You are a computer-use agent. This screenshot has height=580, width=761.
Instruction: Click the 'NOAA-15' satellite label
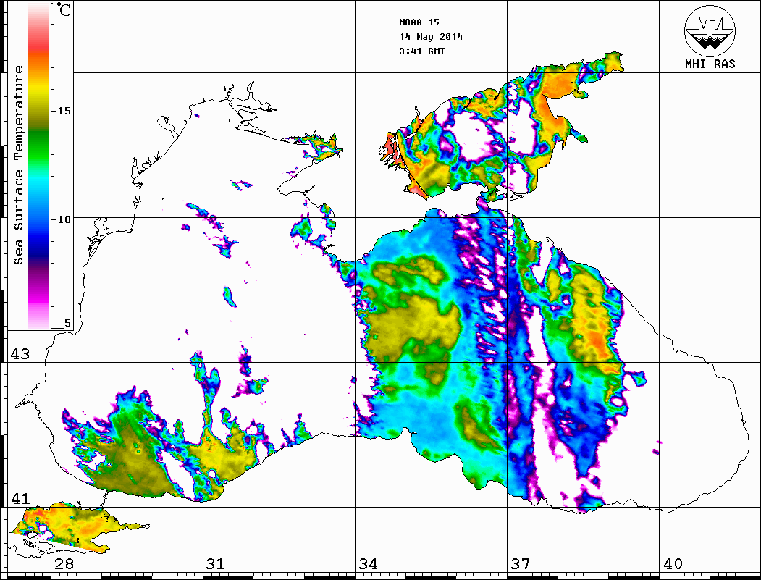click(419, 22)
